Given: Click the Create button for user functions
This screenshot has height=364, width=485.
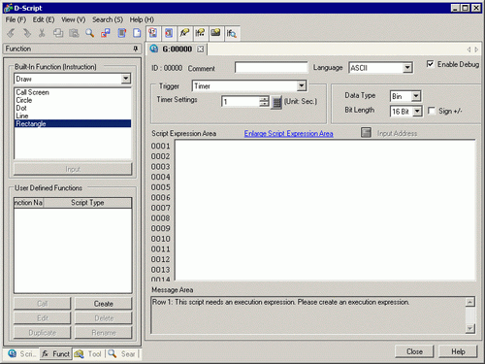Looking at the screenshot, I should tap(104, 304).
